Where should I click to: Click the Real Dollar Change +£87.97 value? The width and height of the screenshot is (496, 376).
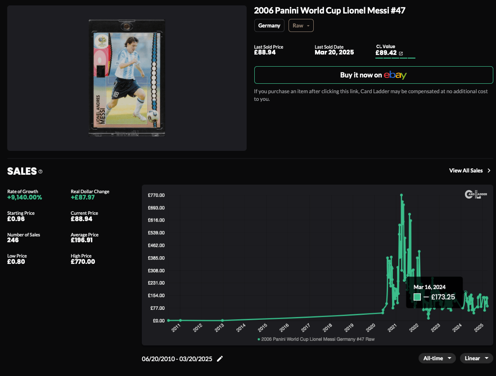coord(82,197)
